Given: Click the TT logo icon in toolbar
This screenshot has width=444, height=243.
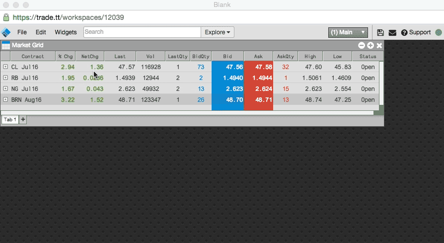Looking at the screenshot, I should (x=6, y=32).
